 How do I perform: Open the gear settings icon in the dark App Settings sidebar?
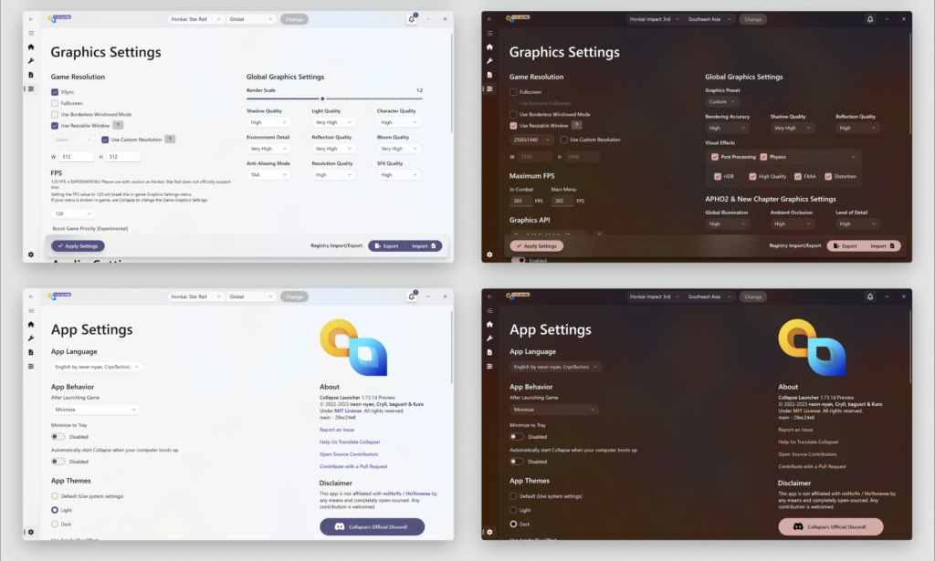pyautogui.click(x=489, y=532)
